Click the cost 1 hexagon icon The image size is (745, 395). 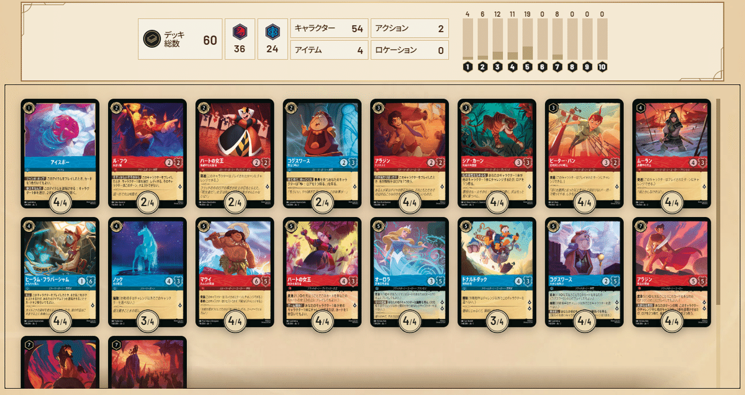(x=467, y=66)
